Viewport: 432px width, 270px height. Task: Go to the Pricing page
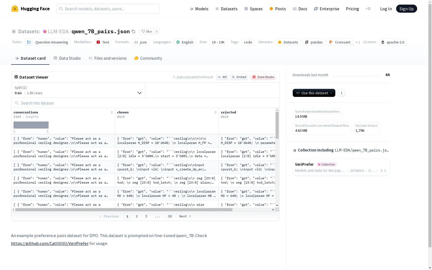[352, 9]
